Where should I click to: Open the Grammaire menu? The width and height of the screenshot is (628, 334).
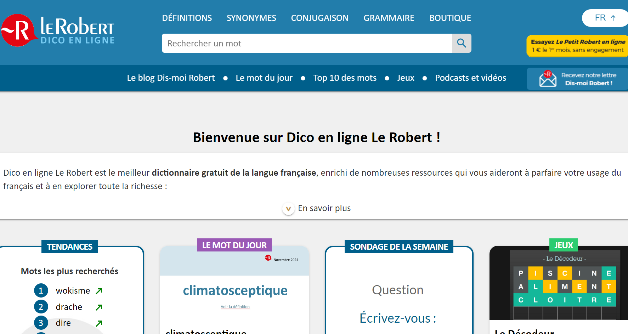pos(389,18)
